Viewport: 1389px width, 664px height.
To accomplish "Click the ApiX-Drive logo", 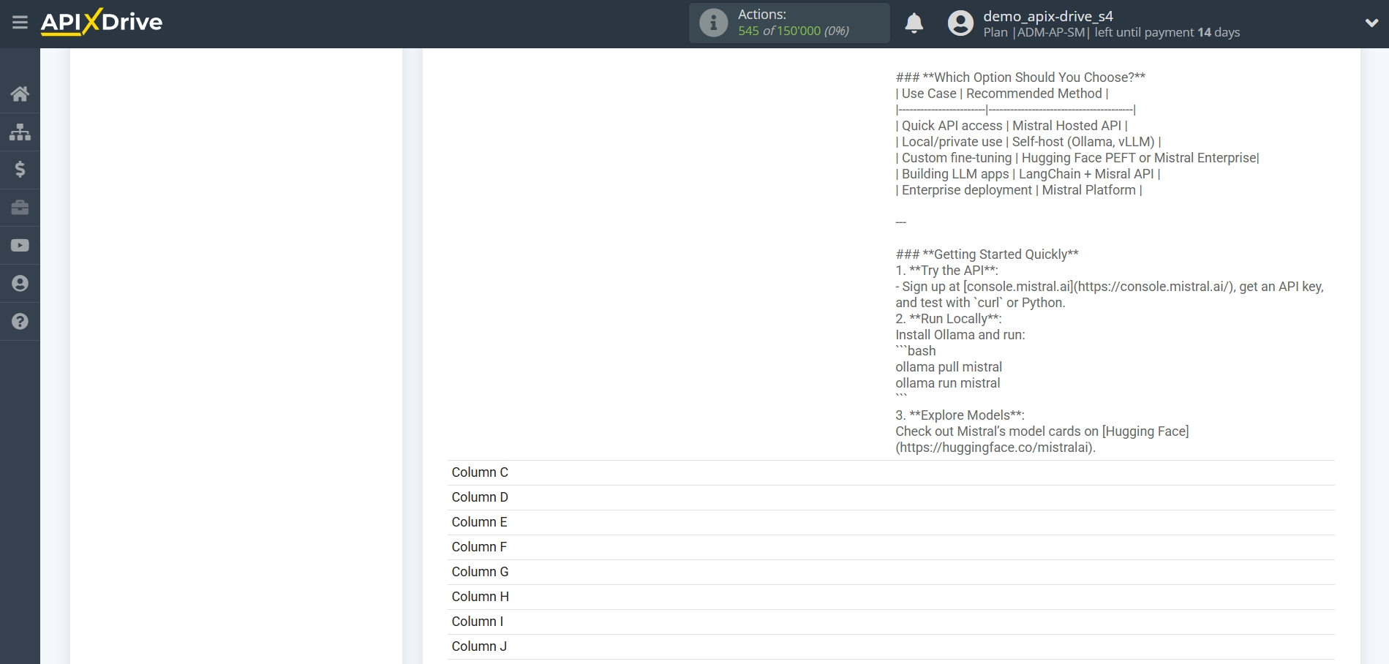I will [x=101, y=22].
